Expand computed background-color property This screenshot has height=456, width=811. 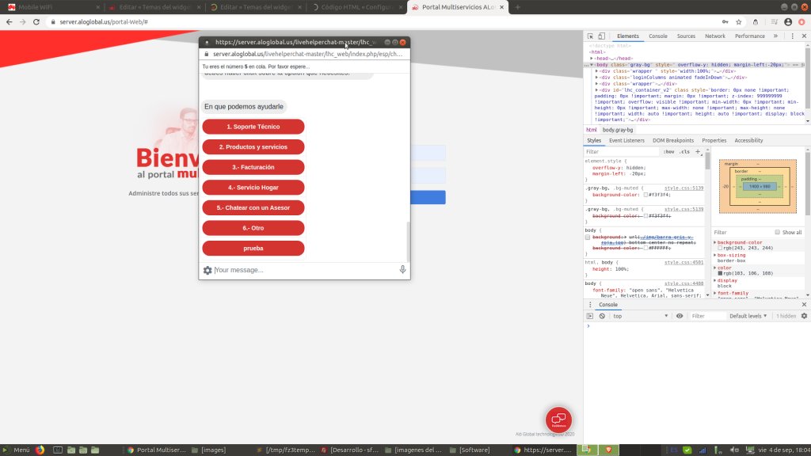715,242
